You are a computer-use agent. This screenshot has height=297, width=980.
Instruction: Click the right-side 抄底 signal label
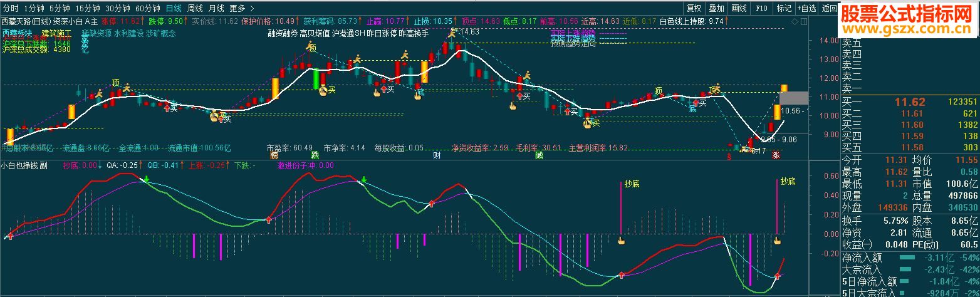[x=788, y=182]
